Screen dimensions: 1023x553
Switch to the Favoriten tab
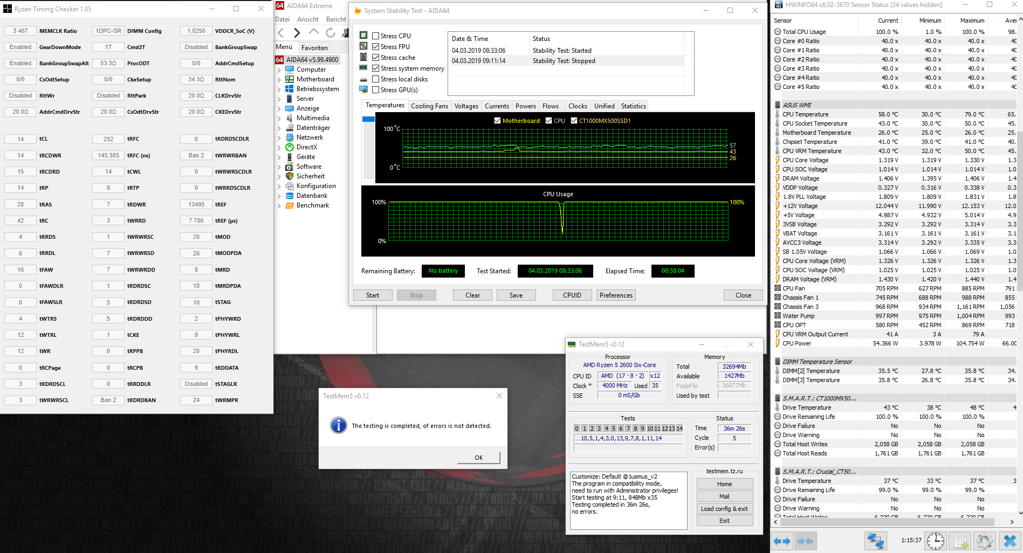tap(314, 47)
